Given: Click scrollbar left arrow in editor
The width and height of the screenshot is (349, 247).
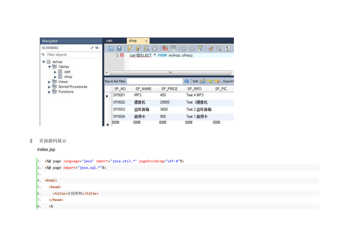Looking at the screenshot, I should (106, 73).
